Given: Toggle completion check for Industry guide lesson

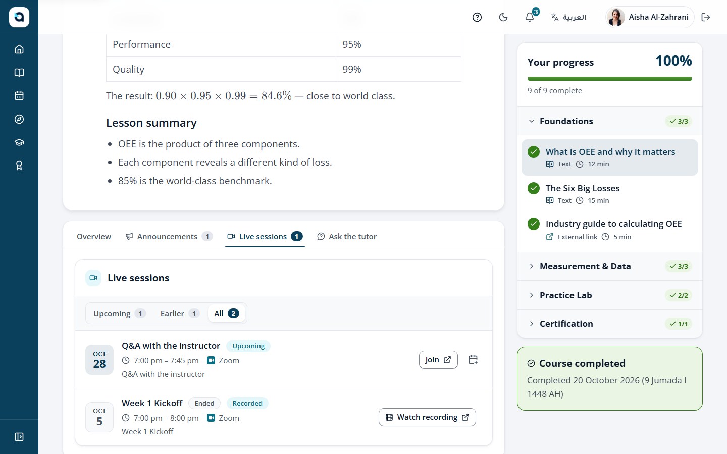Looking at the screenshot, I should click(534, 224).
